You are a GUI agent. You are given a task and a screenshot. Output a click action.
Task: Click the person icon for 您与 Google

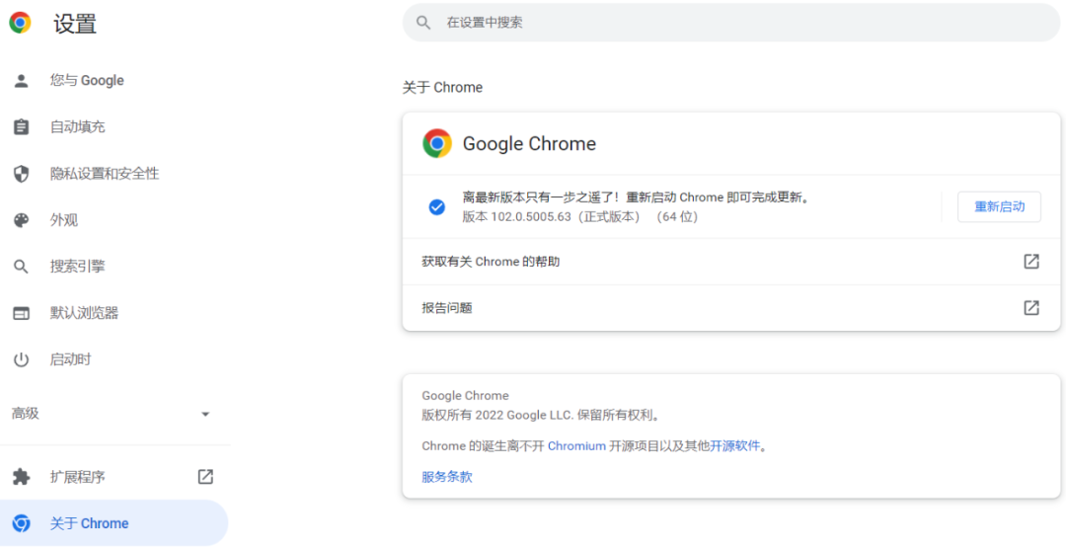[x=21, y=81]
